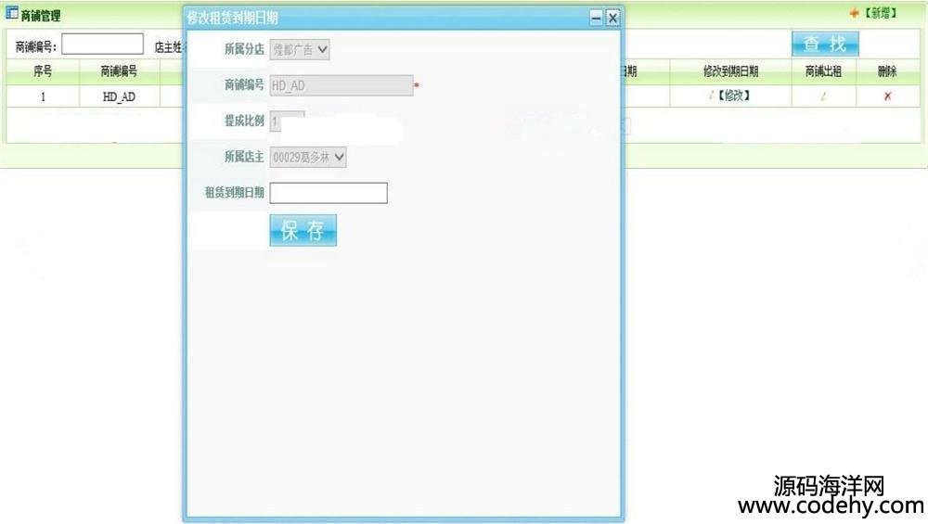The height and width of the screenshot is (524, 928).
Task: Click the 商铺管理 page title
Action: tap(40, 16)
